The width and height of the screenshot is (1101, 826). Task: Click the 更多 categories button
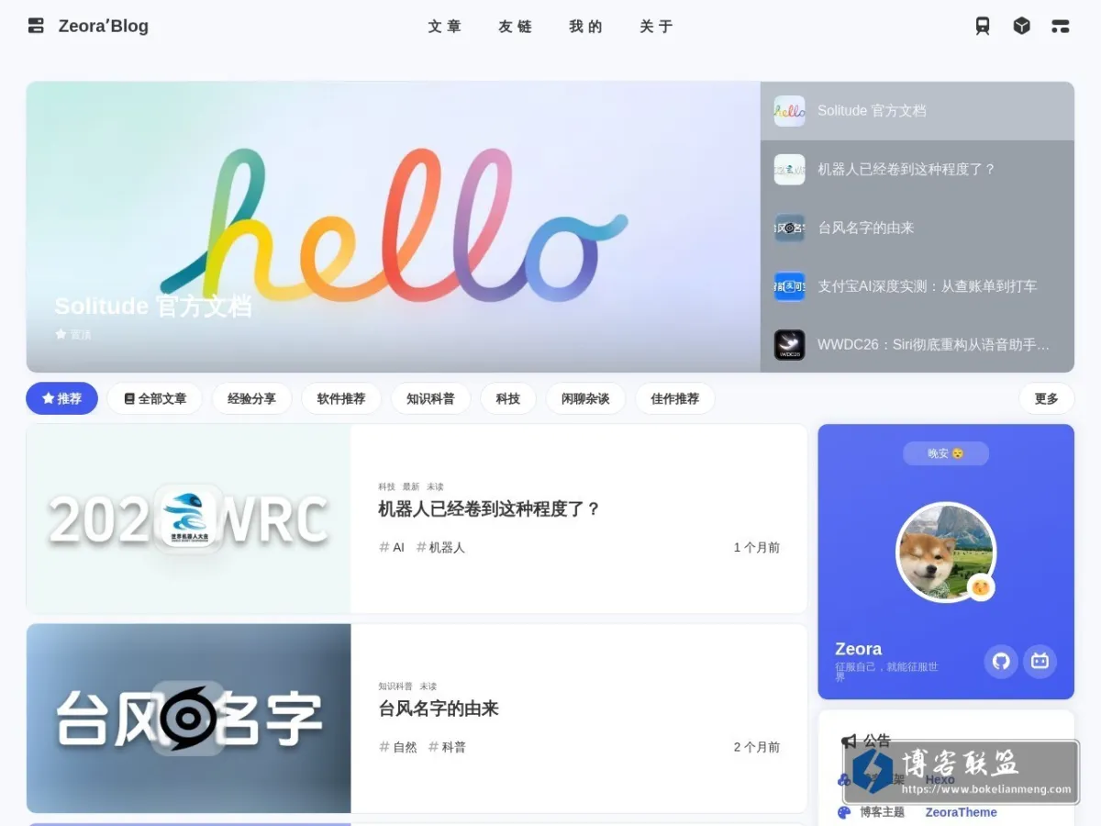[1046, 398]
